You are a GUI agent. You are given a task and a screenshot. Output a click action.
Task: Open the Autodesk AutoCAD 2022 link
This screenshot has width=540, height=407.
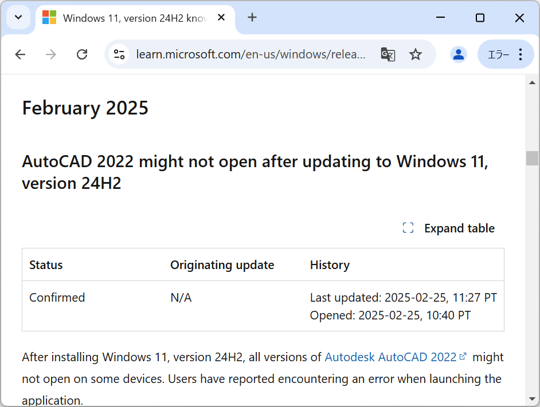(390, 356)
